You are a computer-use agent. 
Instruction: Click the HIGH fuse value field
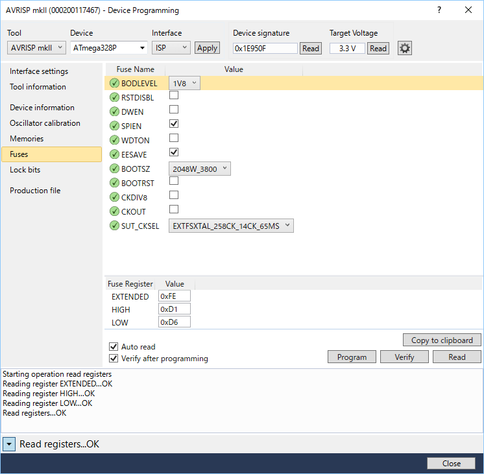(175, 309)
